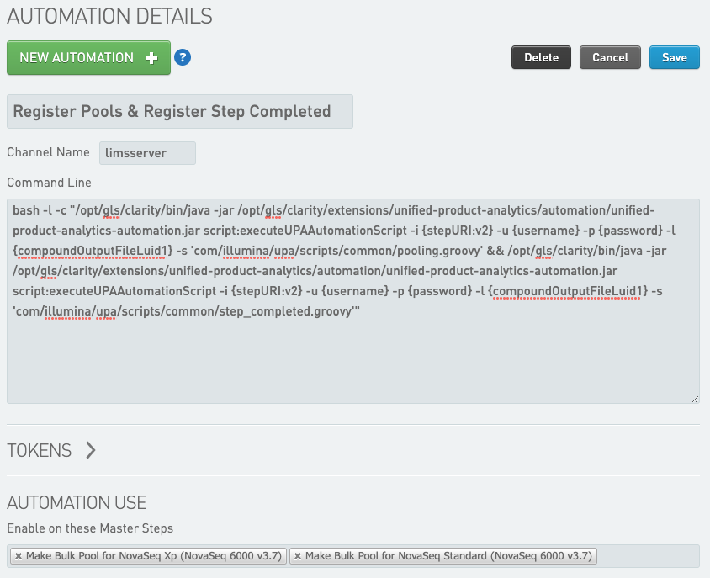Expand the Tokens section chevron
This screenshot has height=578, width=710.
(x=91, y=450)
